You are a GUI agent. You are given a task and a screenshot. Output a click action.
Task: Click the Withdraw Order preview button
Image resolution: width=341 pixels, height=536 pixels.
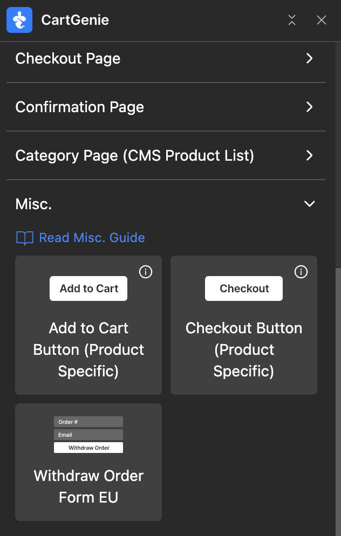tap(88, 448)
